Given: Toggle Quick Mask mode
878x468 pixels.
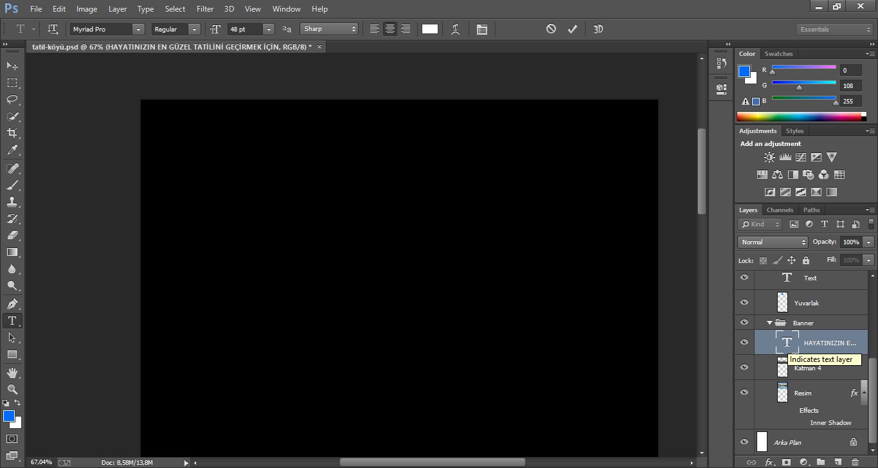Looking at the screenshot, I should (12, 439).
